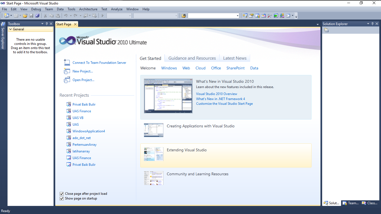Click the Save floppy disk toolbar icon

pos(31,16)
